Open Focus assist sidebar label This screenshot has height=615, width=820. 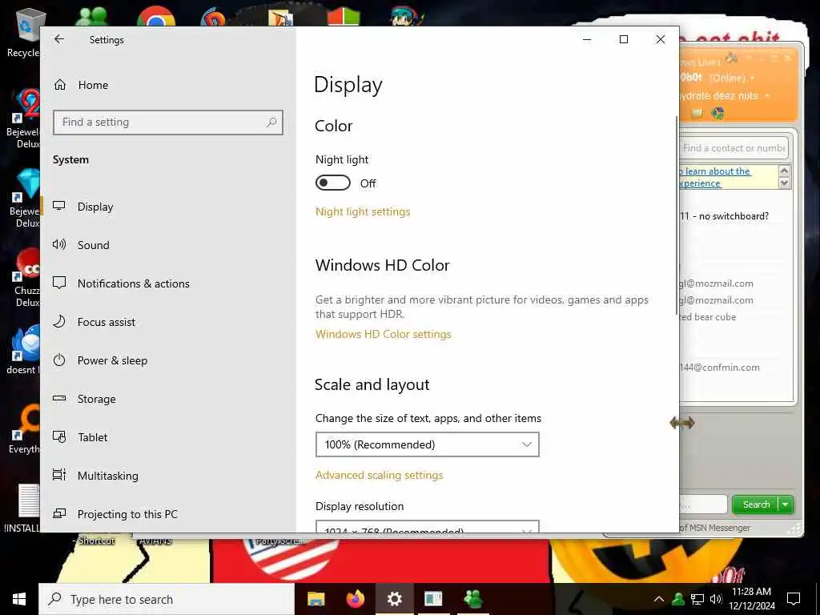pos(107,322)
